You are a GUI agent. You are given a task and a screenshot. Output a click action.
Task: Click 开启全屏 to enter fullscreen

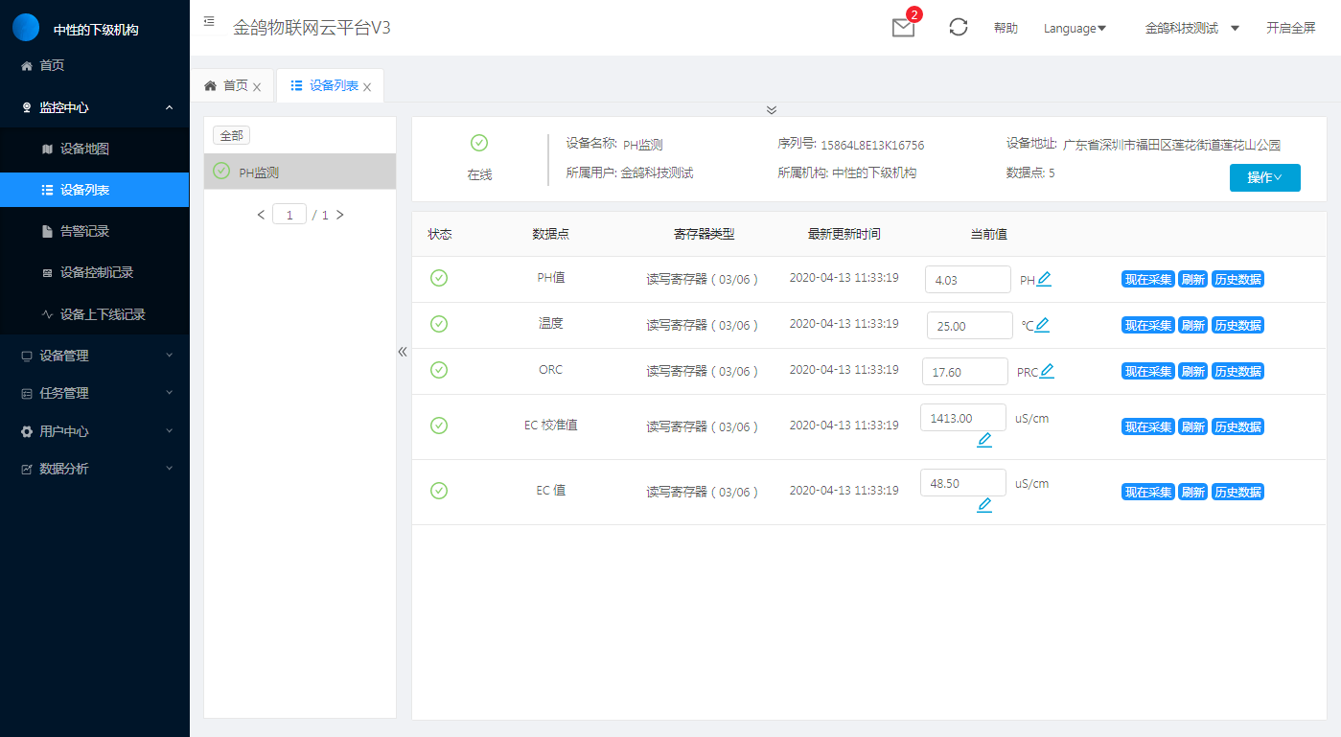pyautogui.click(x=1290, y=28)
